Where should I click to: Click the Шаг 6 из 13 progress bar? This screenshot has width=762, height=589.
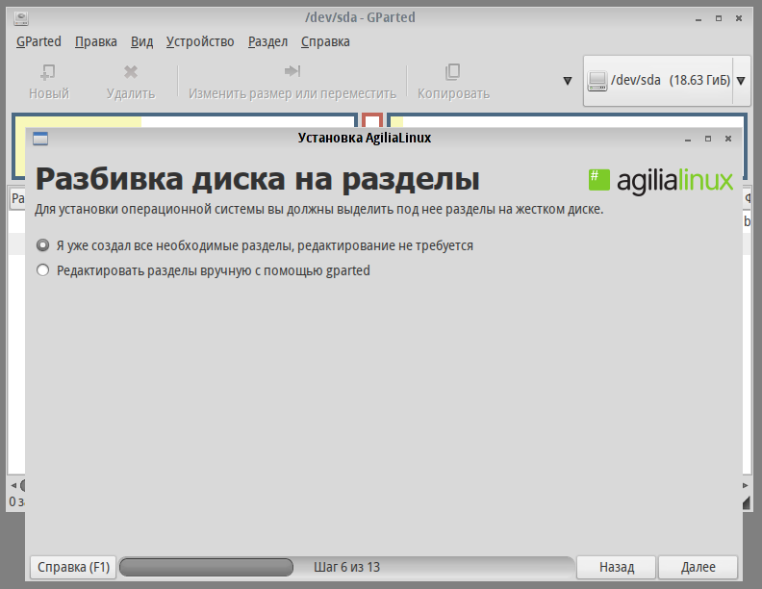[346, 567]
